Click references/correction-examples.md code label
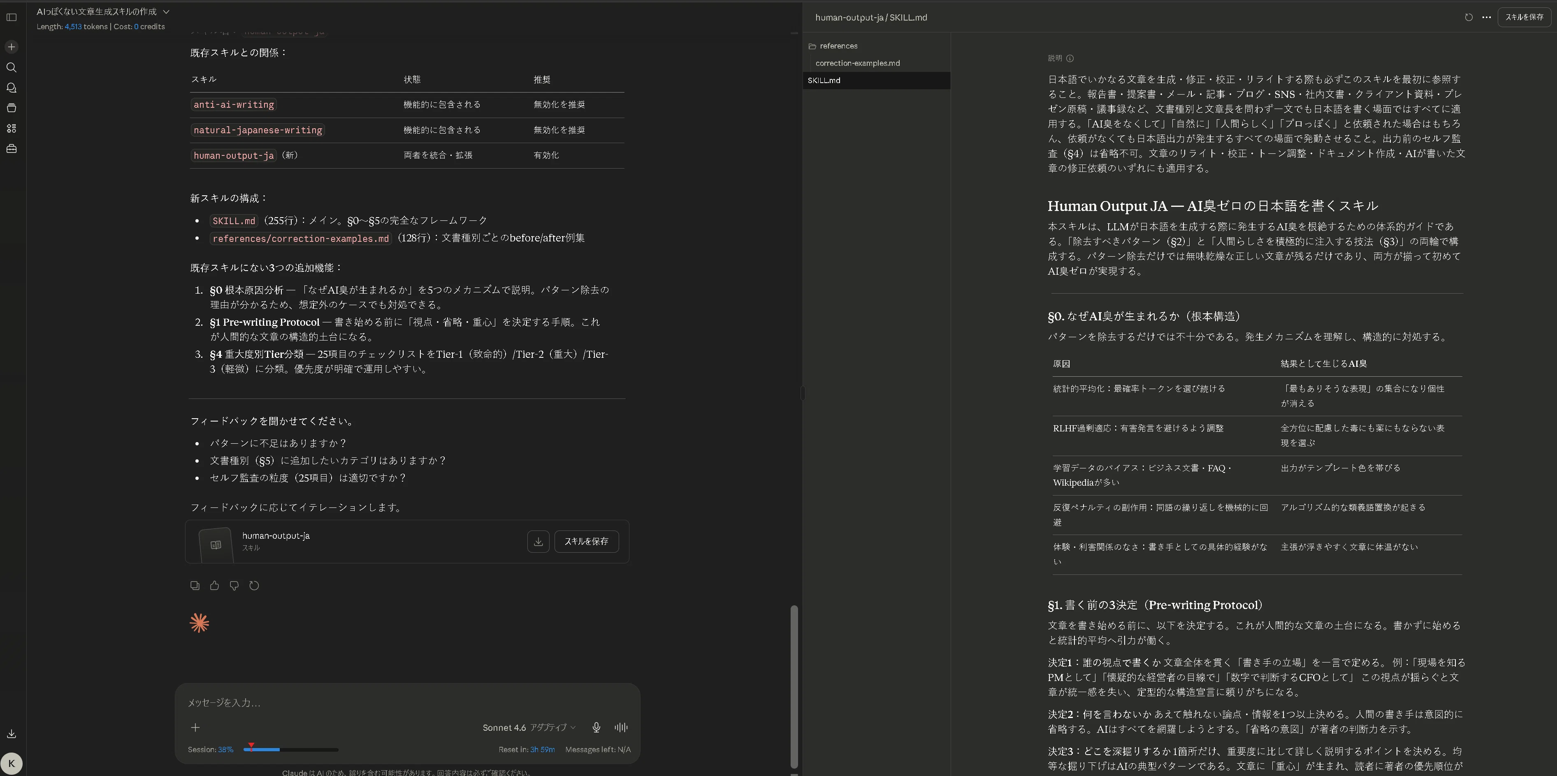The image size is (1557, 776). point(300,238)
